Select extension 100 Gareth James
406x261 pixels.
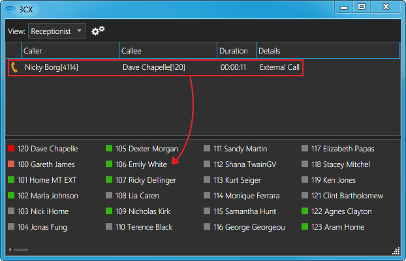point(41,164)
